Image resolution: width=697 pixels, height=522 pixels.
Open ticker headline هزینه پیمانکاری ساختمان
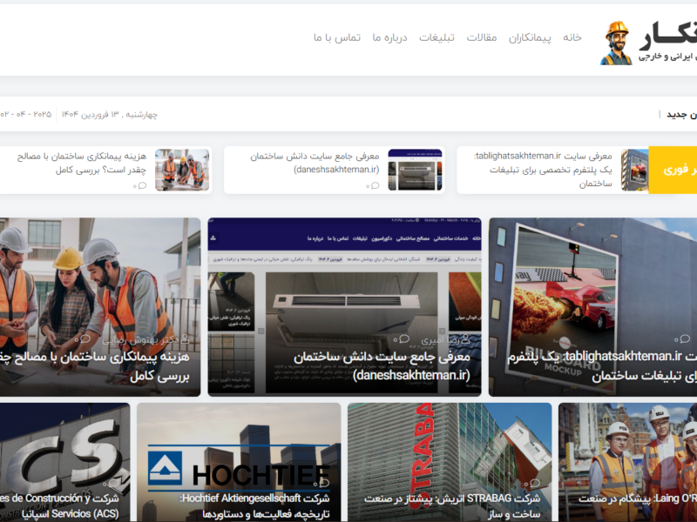(x=82, y=163)
